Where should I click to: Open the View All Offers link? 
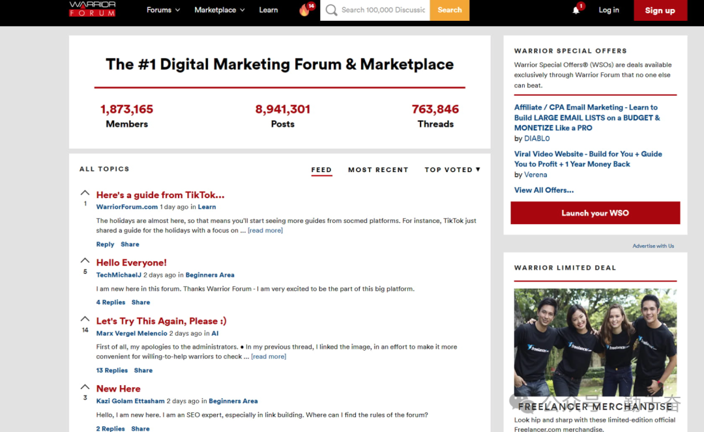[x=544, y=190]
